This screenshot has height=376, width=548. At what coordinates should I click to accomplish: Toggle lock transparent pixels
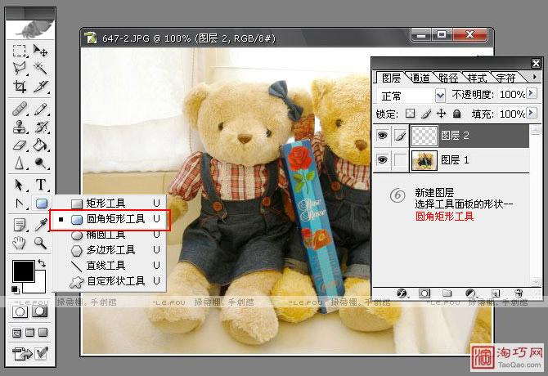pyautogui.click(x=411, y=114)
